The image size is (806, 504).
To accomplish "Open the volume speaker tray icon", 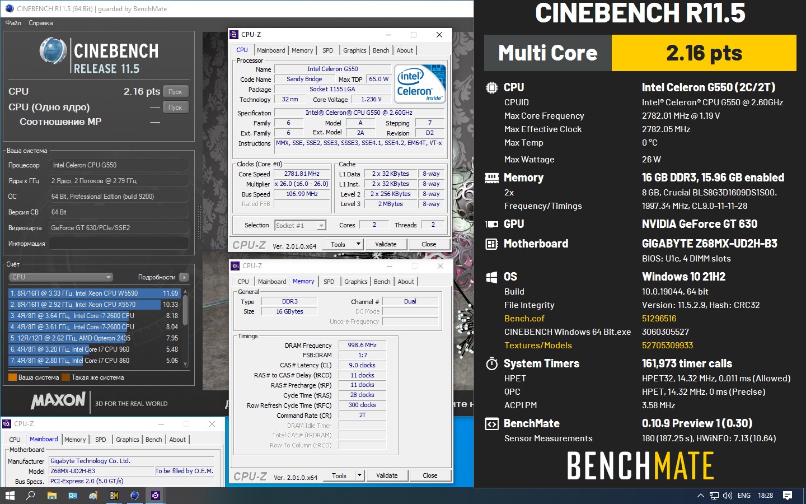I will (728, 496).
